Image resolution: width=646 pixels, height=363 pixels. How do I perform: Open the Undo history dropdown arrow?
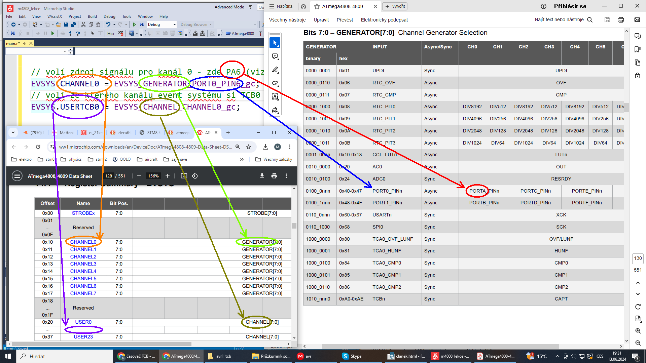coord(114,25)
